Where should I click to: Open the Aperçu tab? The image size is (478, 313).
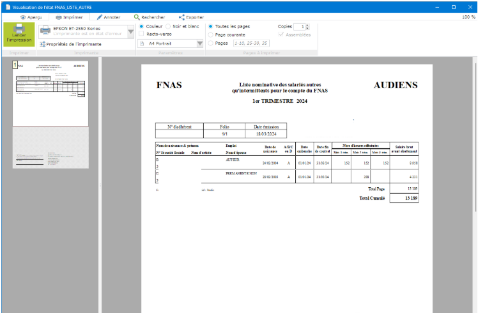(x=31, y=17)
